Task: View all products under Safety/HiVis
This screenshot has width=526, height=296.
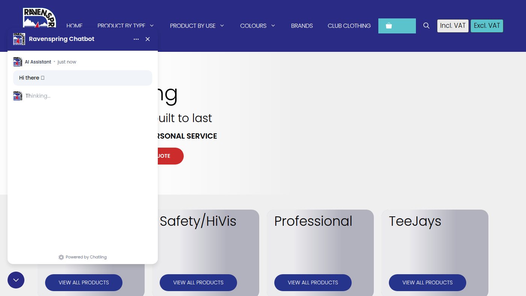Action: [198, 282]
